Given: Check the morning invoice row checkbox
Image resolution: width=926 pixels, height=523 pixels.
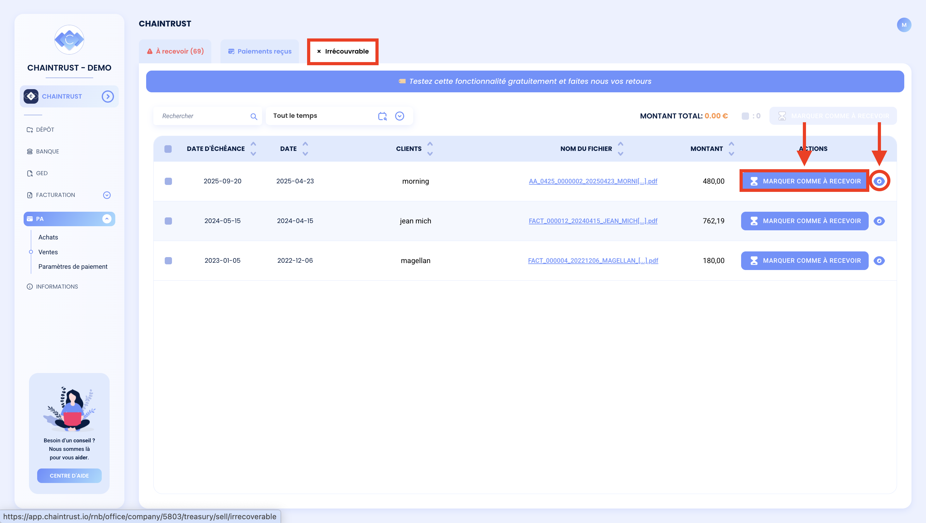Looking at the screenshot, I should coord(168,181).
